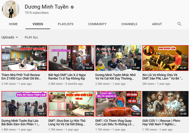The width and height of the screenshot is (189, 133).
Task: Open the 11:03 roasted pig video thumbnail
Action: pos(118,104)
